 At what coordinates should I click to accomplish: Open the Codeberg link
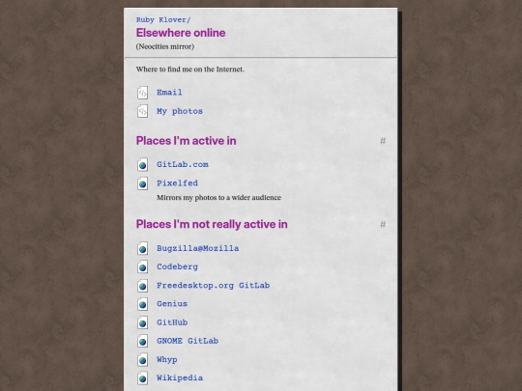(x=178, y=266)
